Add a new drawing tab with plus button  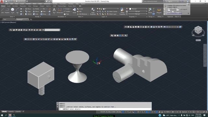31,19
